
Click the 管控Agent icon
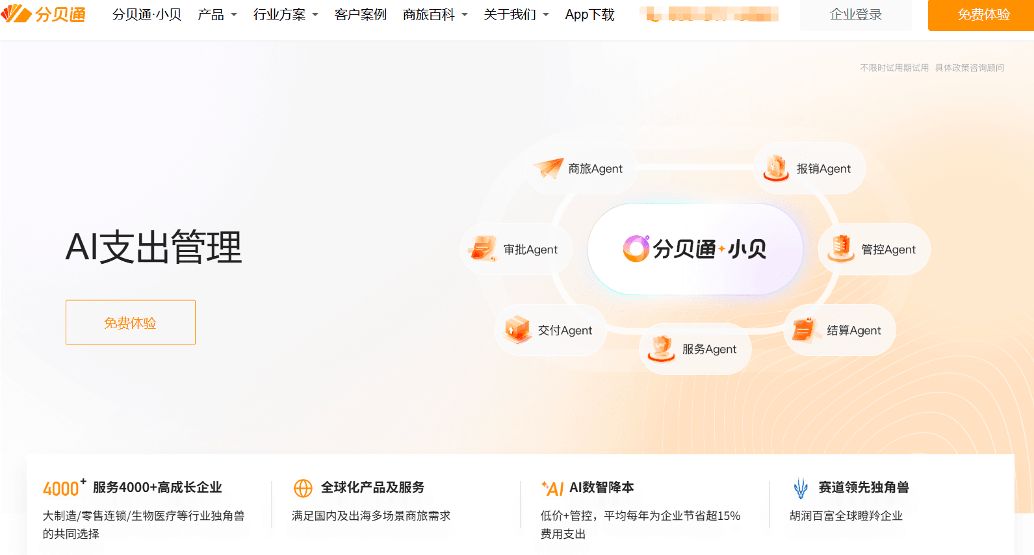coord(841,249)
